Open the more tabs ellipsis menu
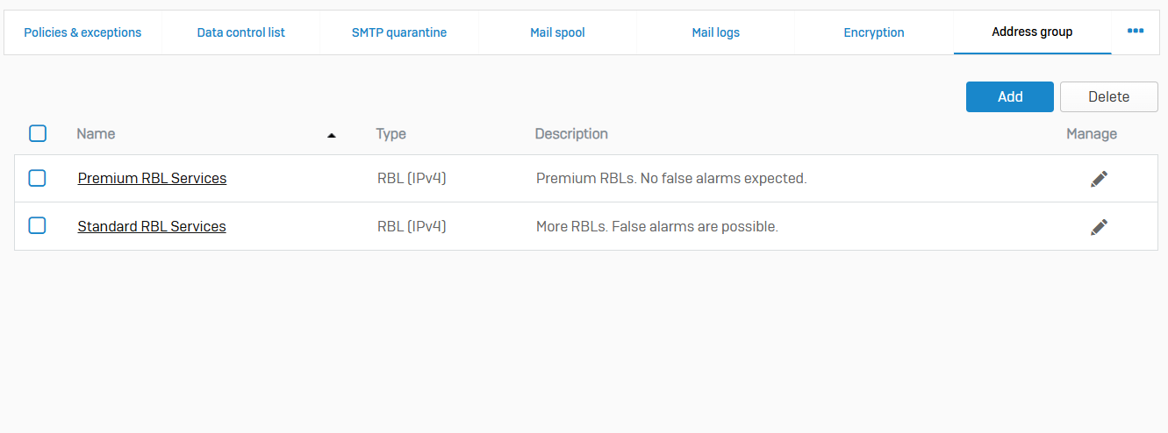Image resolution: width=1168 pixels, height=433 pixels. (x=1136, y=32)
